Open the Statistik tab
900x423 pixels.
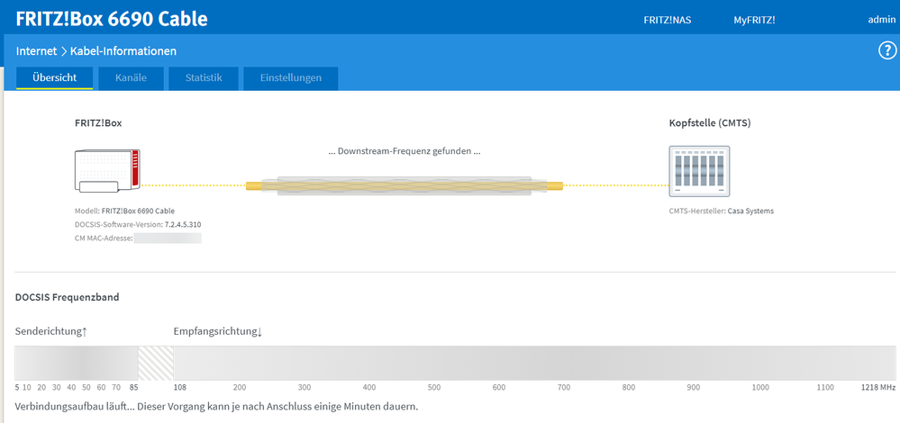[204, 78]
